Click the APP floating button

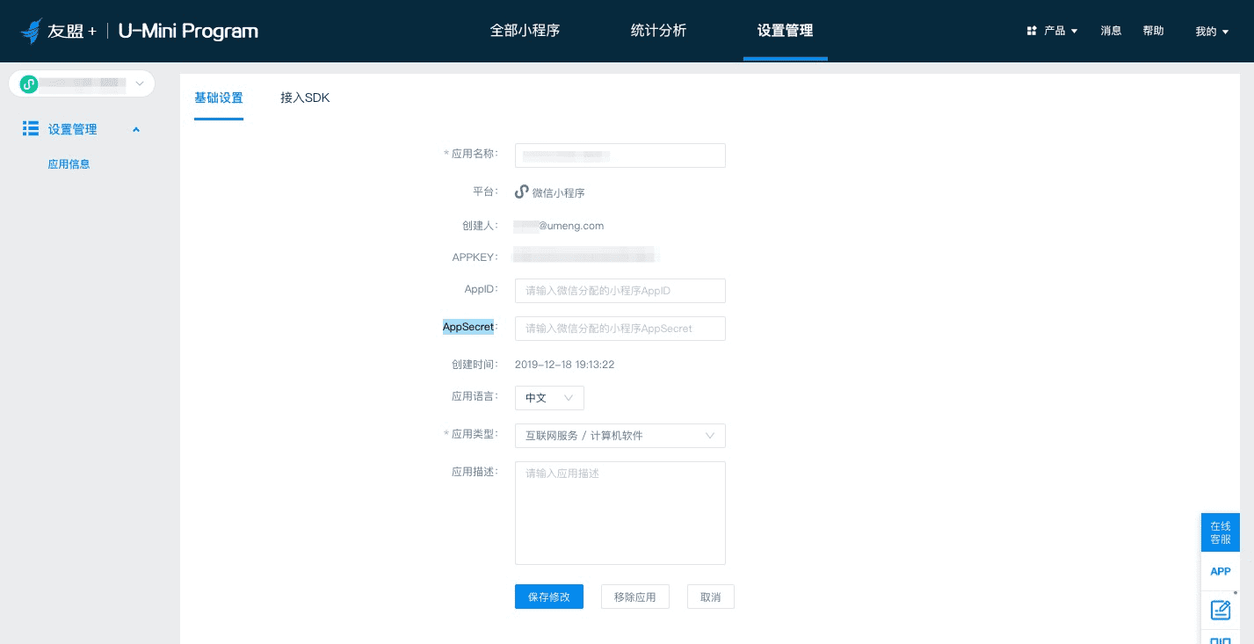(1221, 571)
